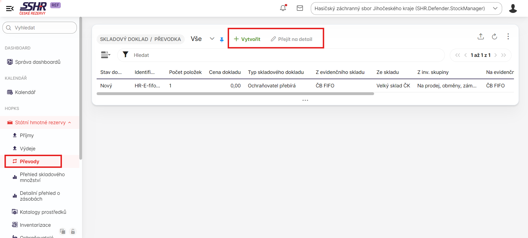The height and width of the screenshot is (238, 528).
Task: Toggle the blue pin for view
Action: (222, 40)
